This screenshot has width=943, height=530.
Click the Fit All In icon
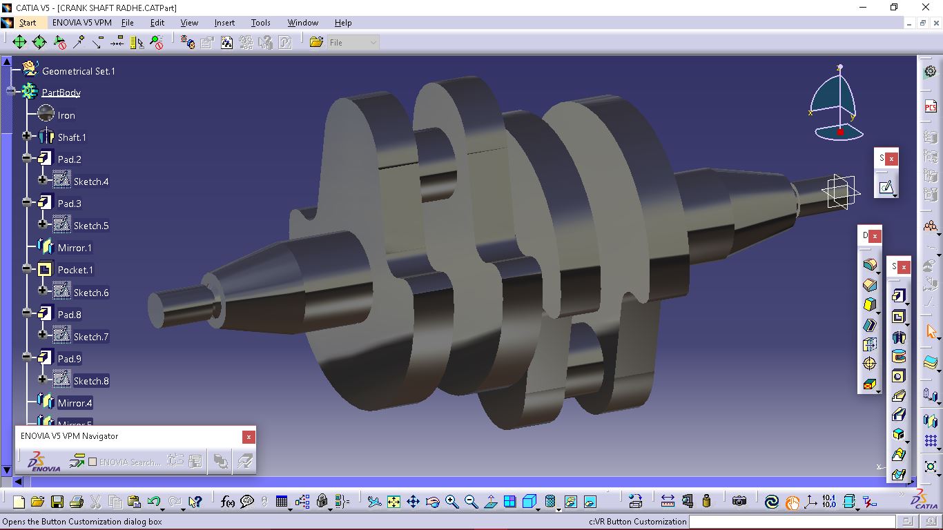(x=393, y=502)
